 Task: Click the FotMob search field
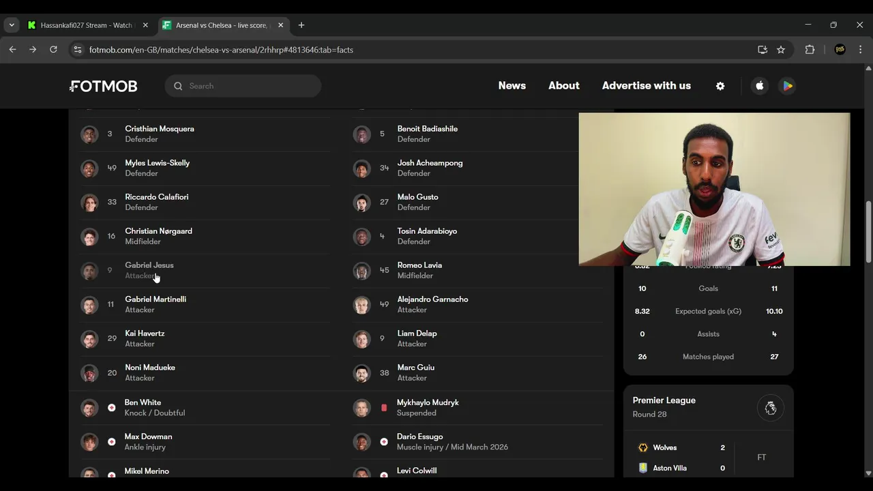pos(249,86)
